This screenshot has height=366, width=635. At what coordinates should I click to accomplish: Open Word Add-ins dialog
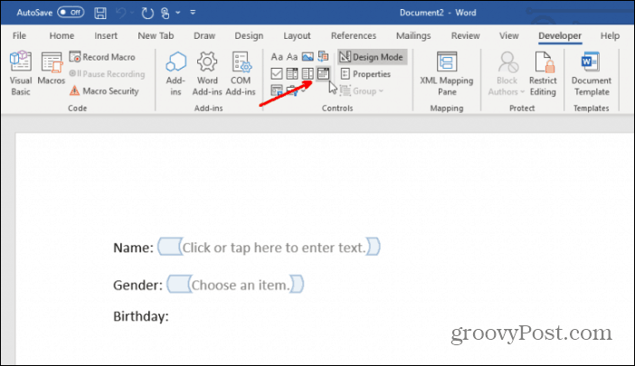pos(207,73)
